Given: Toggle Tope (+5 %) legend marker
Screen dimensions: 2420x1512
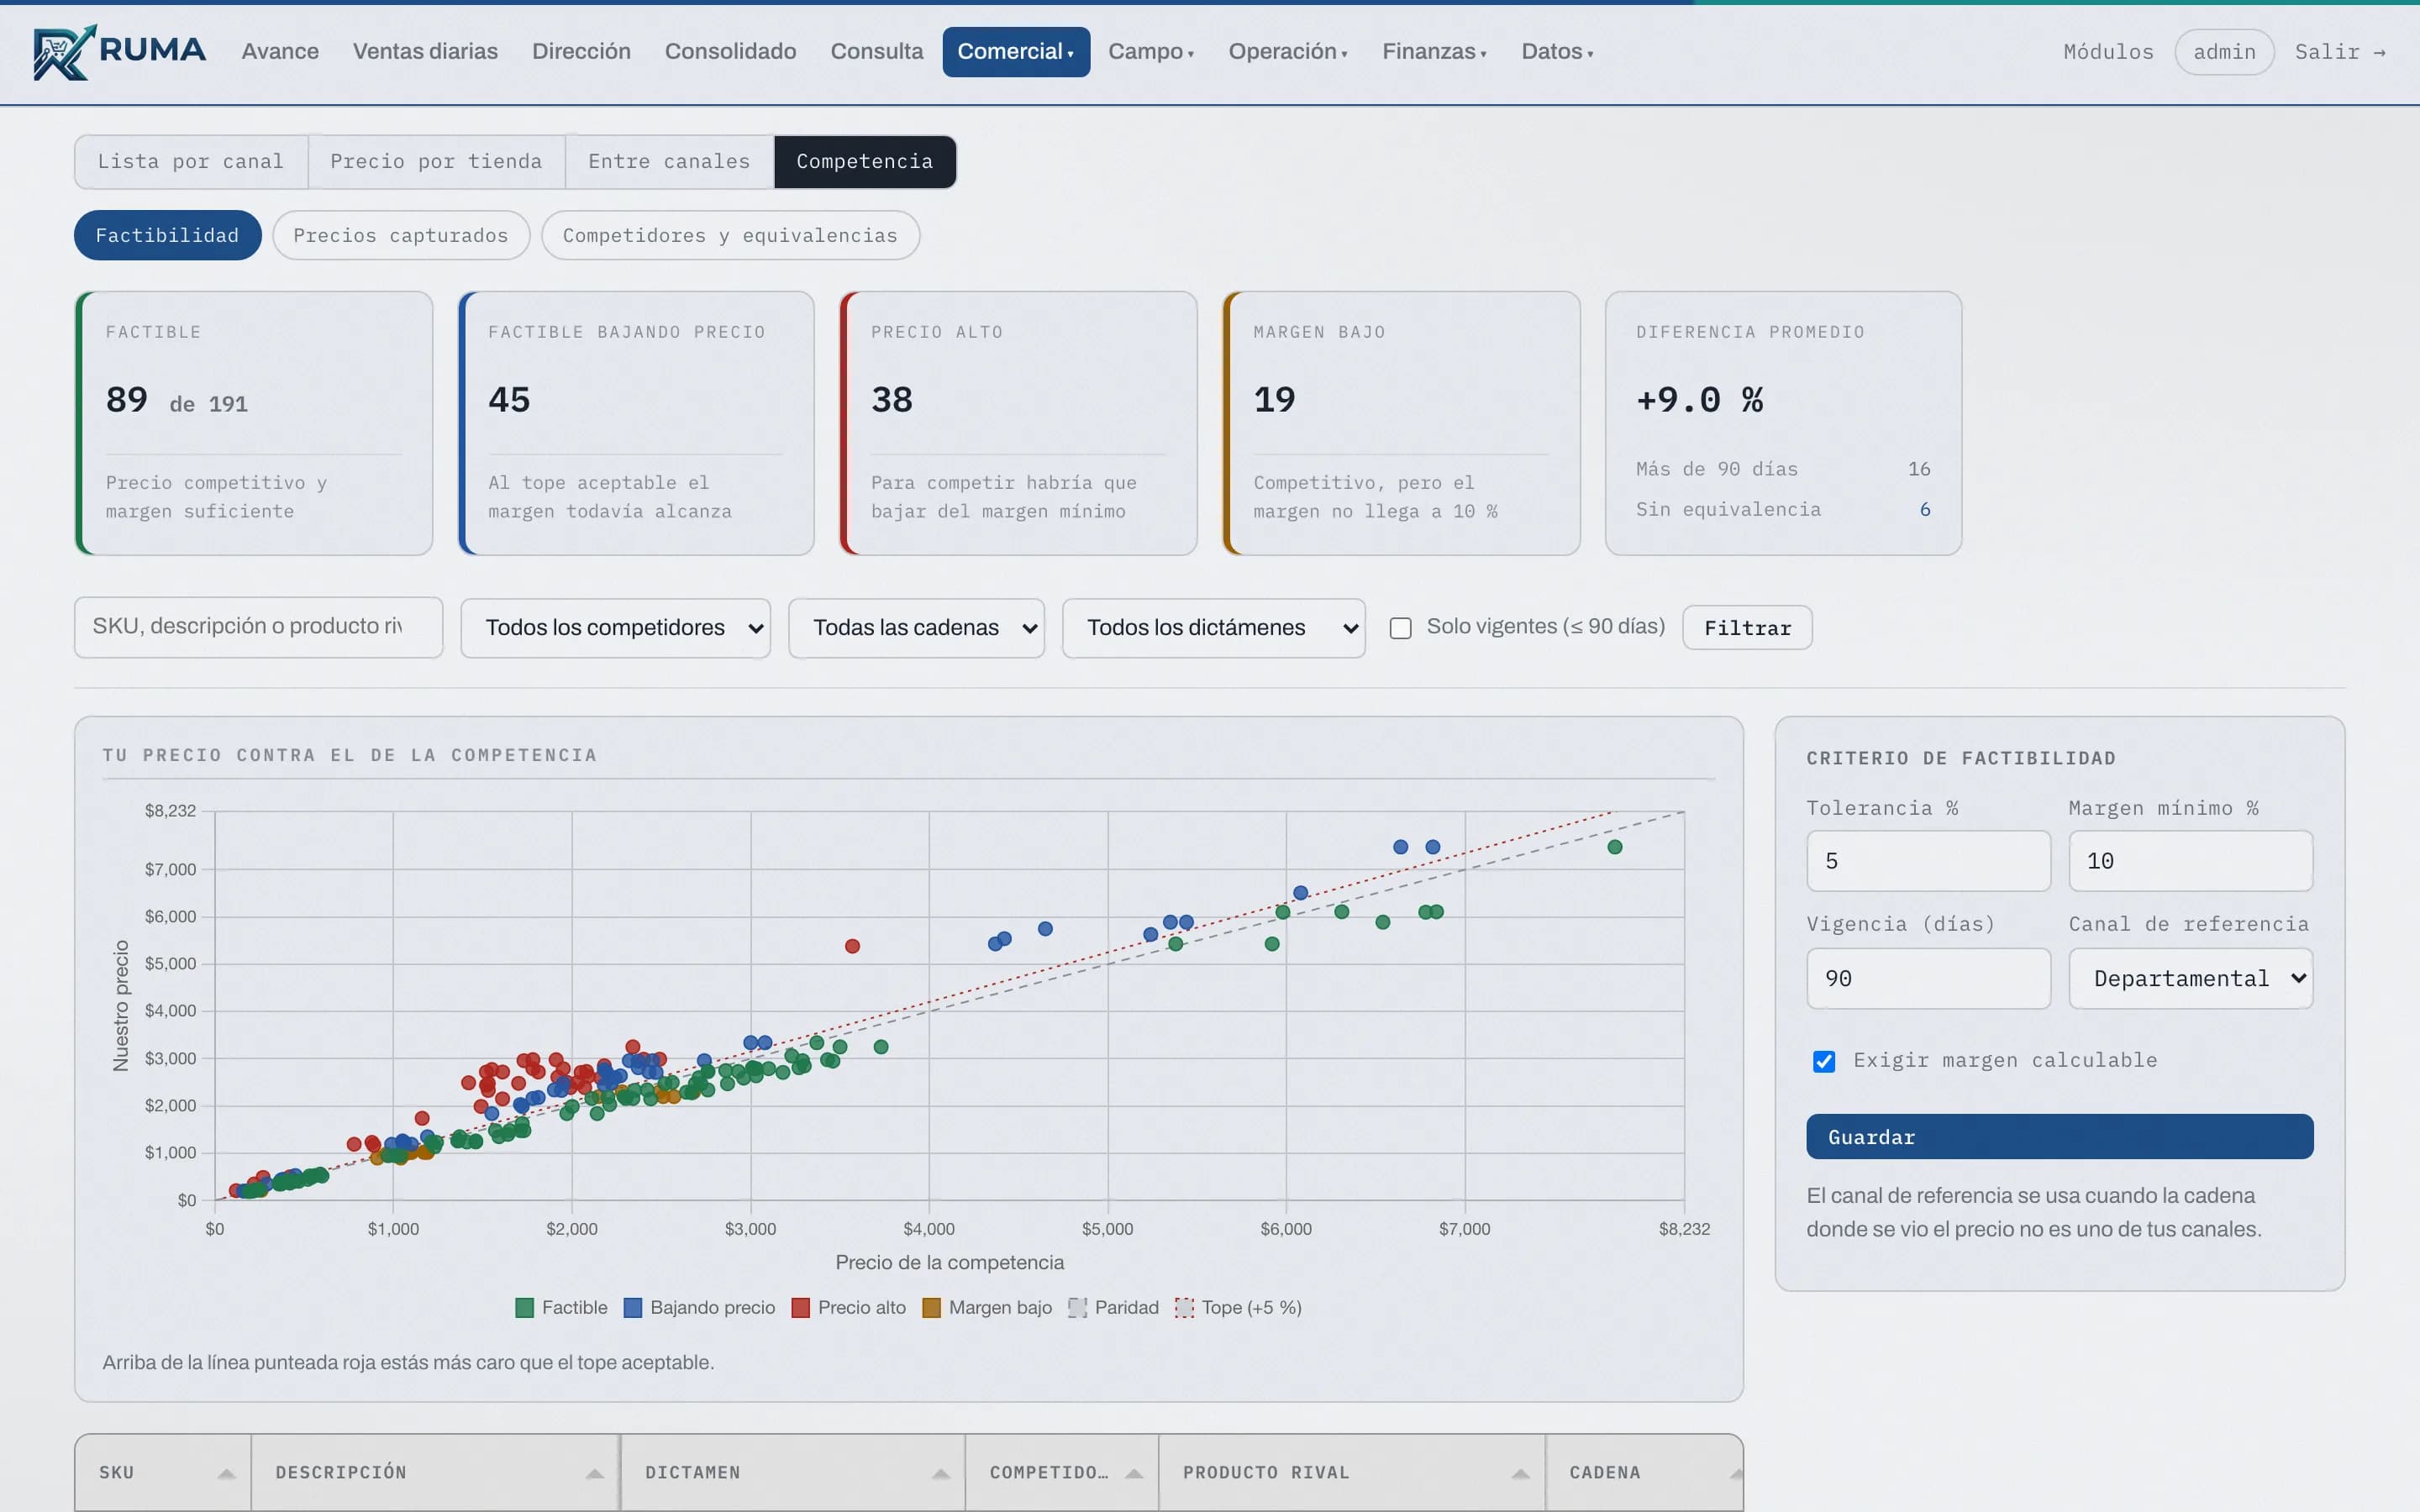Looking at the screenshot, I should pyautogui.click(x=1184, y=1308).
